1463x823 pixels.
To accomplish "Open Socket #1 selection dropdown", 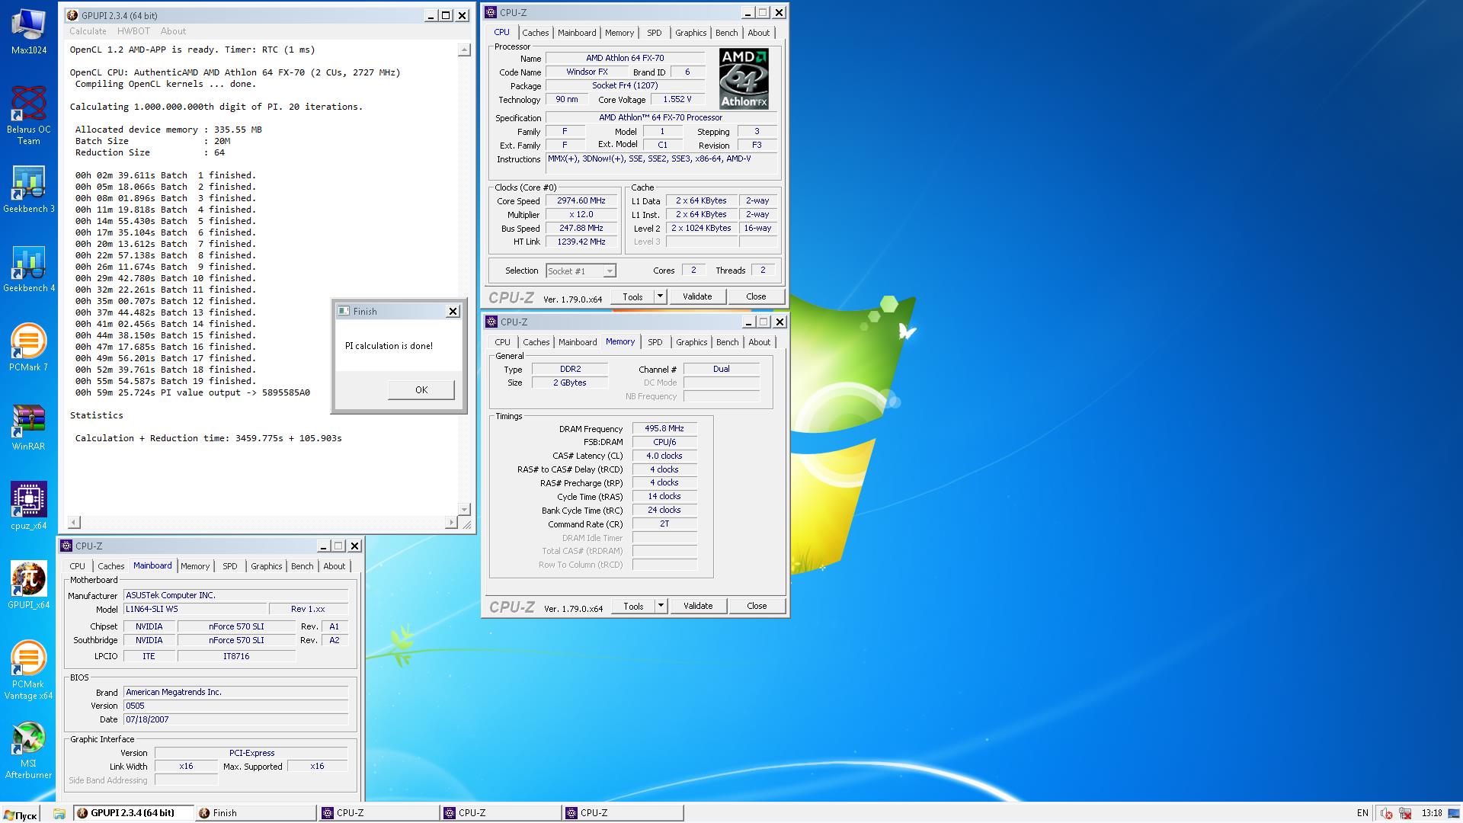I will [x=581, y=271].
